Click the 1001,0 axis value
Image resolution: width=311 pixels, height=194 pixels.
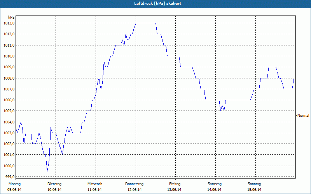click(x=9, y=155)
